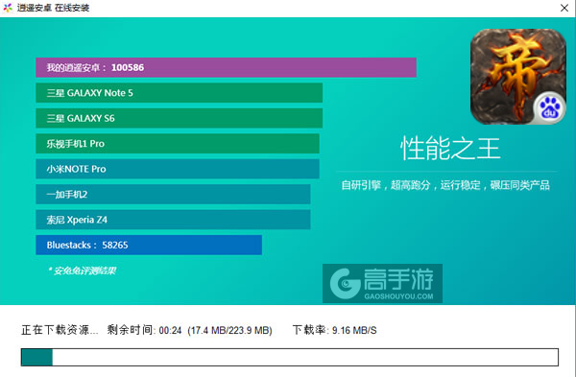The height and width of the screenshot is (377, 576).
Task: Click the download progress bar
Action: pos(290,357)
